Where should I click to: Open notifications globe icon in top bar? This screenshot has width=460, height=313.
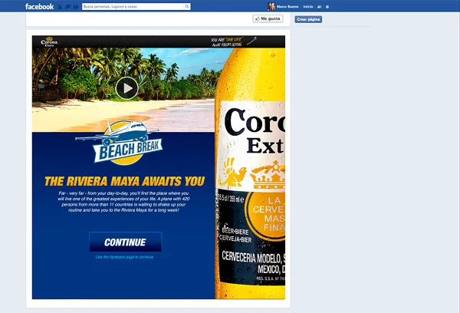76,7
